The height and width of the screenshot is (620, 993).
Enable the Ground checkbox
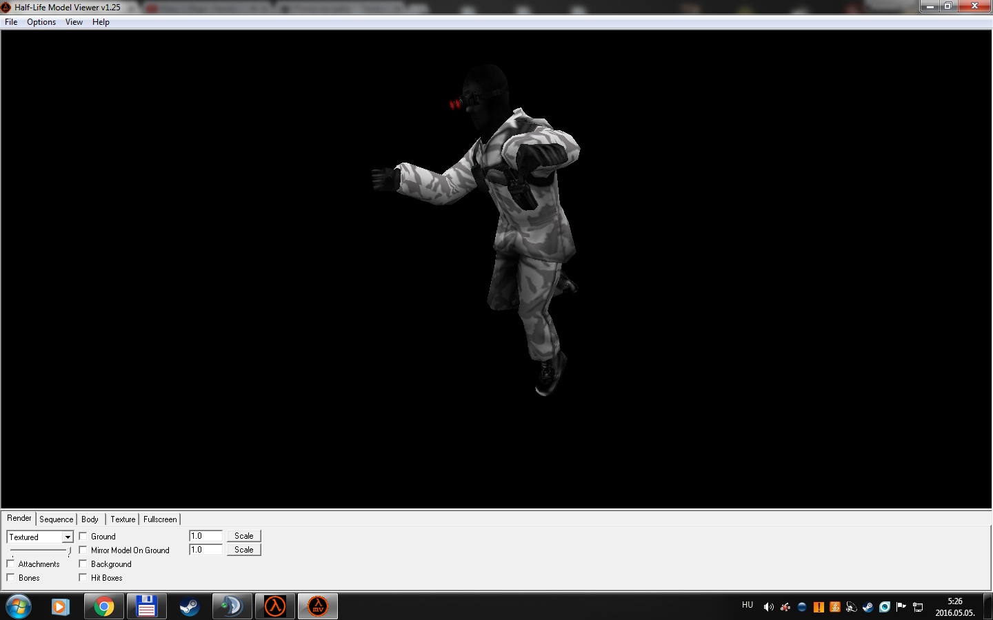83,536
